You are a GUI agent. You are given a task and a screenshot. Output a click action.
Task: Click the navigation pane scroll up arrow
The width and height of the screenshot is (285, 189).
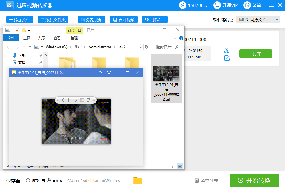46,55
